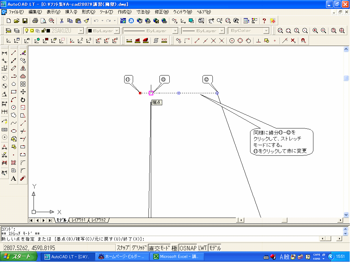
Task: Click the Snap to Center icon
Action: point(232,41)
